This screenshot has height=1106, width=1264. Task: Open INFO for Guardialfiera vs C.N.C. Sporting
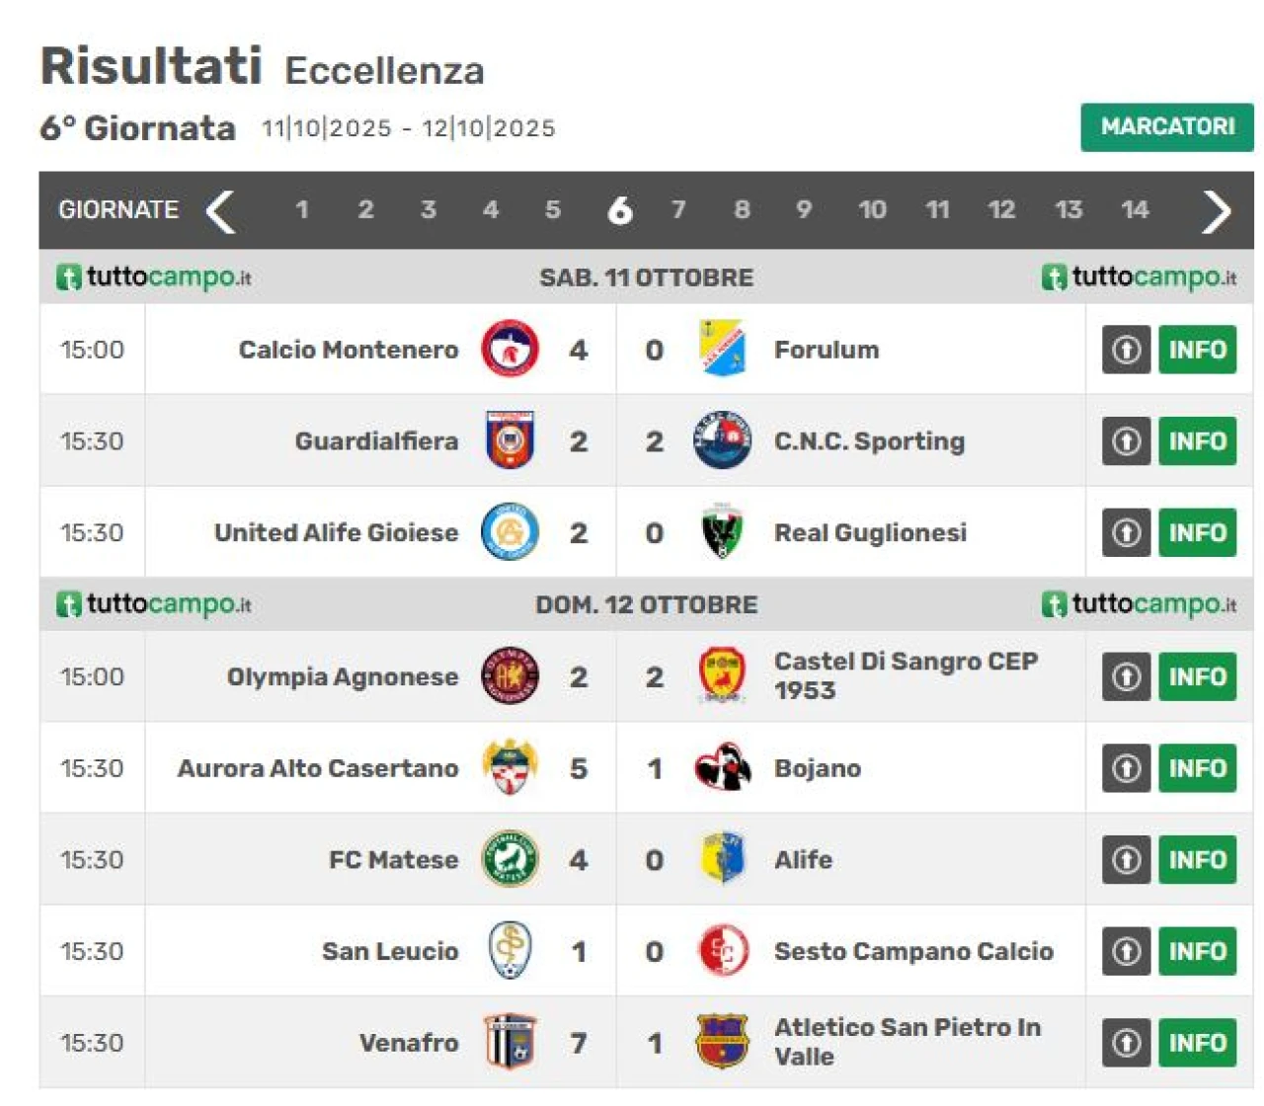tap(1197, 440)
